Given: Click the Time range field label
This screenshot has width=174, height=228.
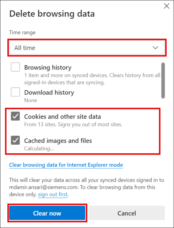Looking at the screenshot, I should click(x=22, y=32).
